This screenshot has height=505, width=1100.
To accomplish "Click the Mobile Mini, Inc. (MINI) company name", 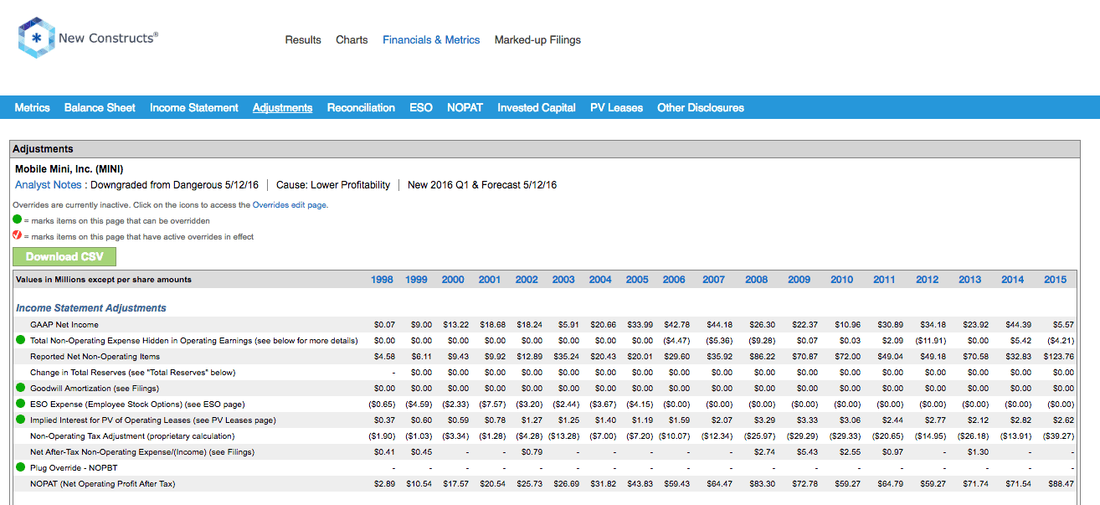I will coord(69,169).
